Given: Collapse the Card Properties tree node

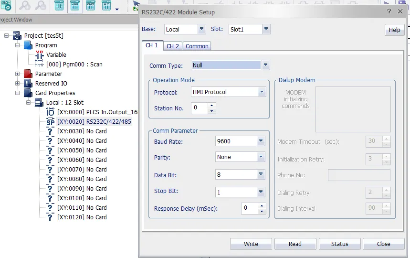Looking at the screenshot, I should 18,93.
